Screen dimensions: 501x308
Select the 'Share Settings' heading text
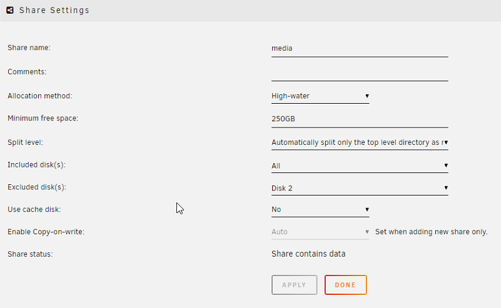click(54, 10)
